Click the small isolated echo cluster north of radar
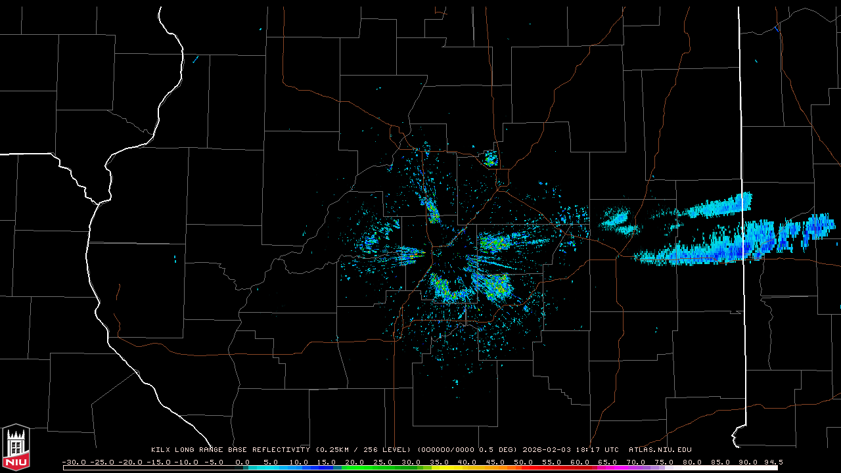This screenshot has height=473, width=841. [490, 158]
